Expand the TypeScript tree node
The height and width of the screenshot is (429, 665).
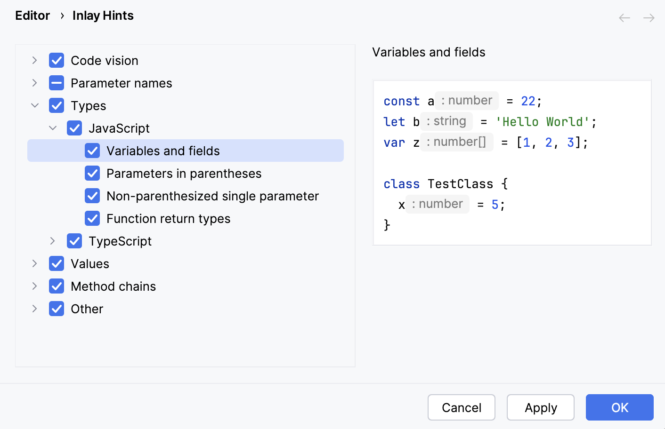pos(52,241)
